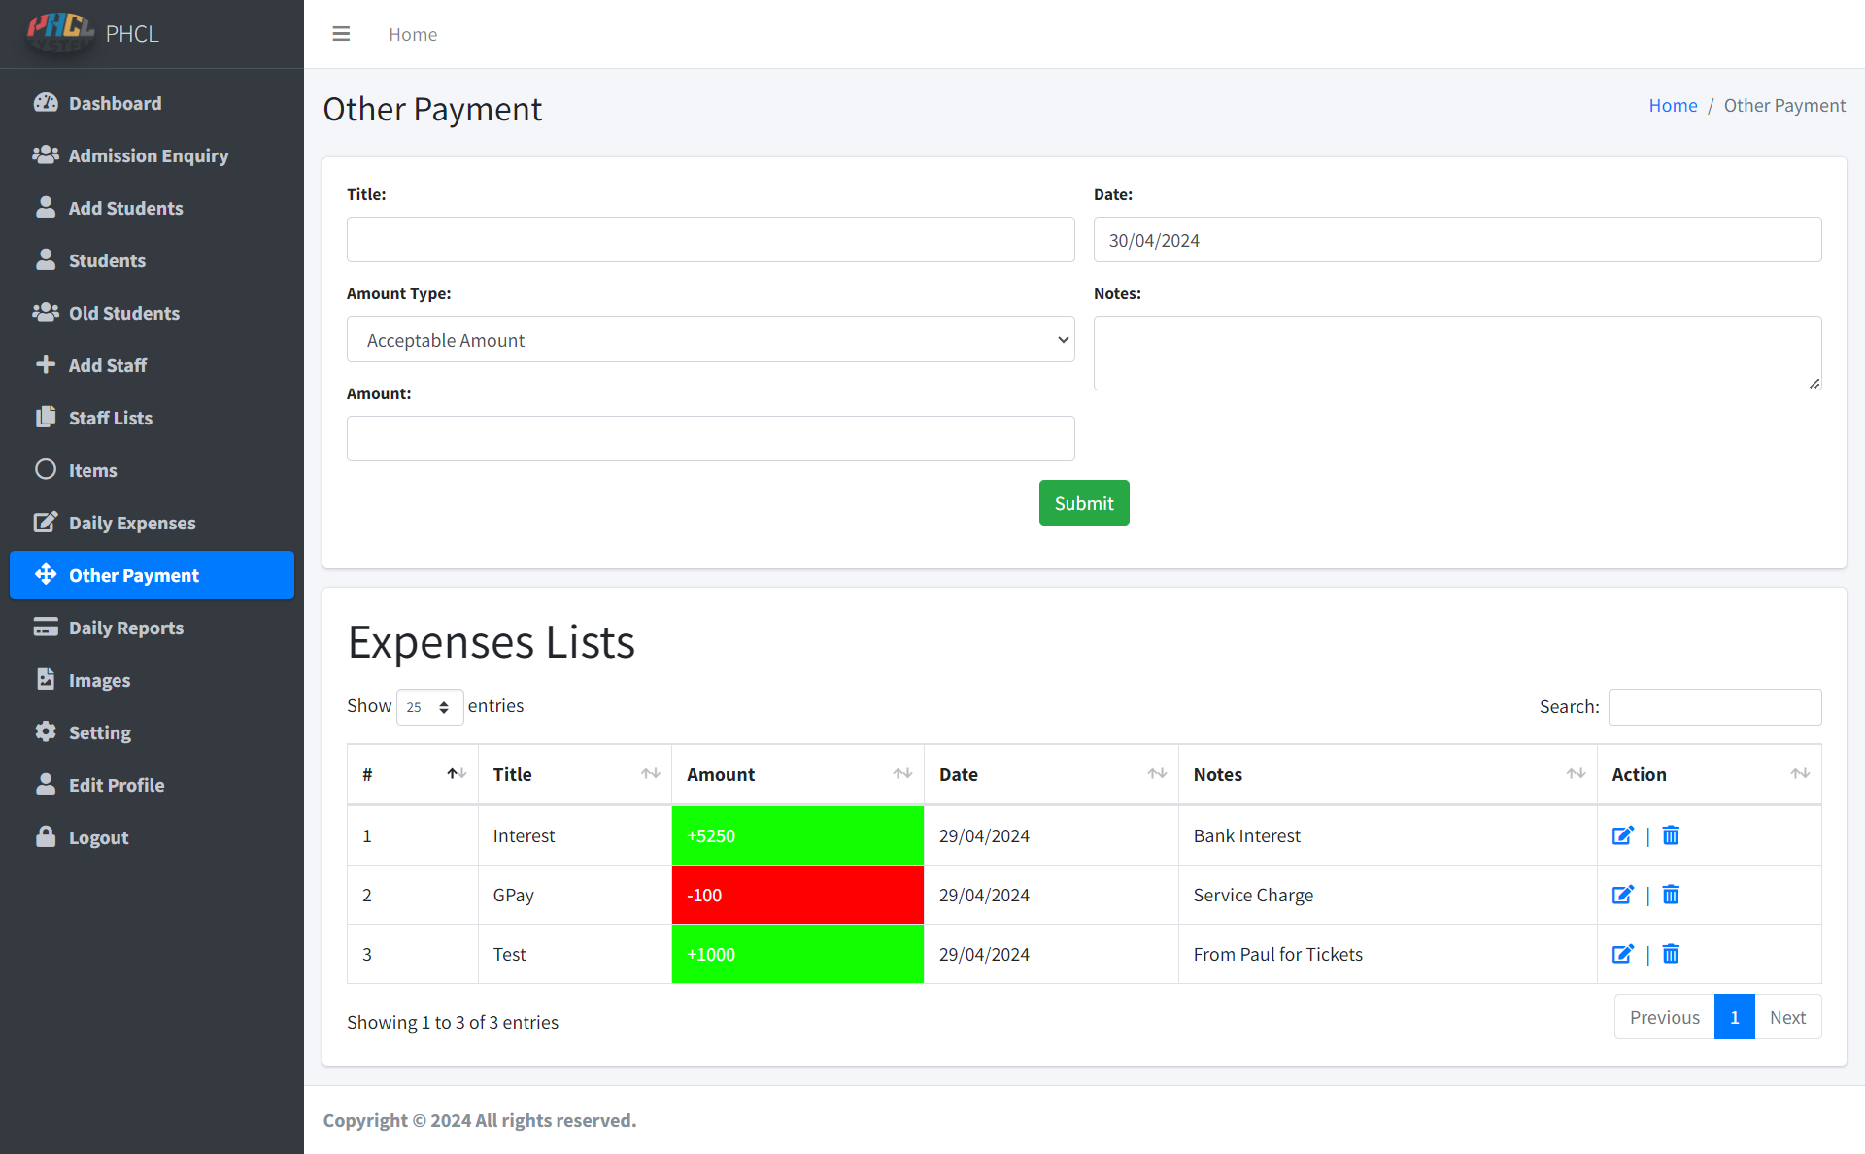Open Admission Enquiry menu item
The height and width of the screenshot is (1154, 1865).
click(149, 155)
